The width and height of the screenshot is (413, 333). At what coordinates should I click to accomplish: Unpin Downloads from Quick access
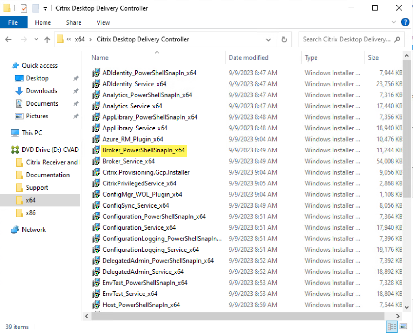pyautogui.click(x=76, y=91)
